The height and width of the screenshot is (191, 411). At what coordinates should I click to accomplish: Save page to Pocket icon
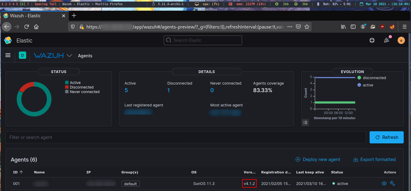299,27
